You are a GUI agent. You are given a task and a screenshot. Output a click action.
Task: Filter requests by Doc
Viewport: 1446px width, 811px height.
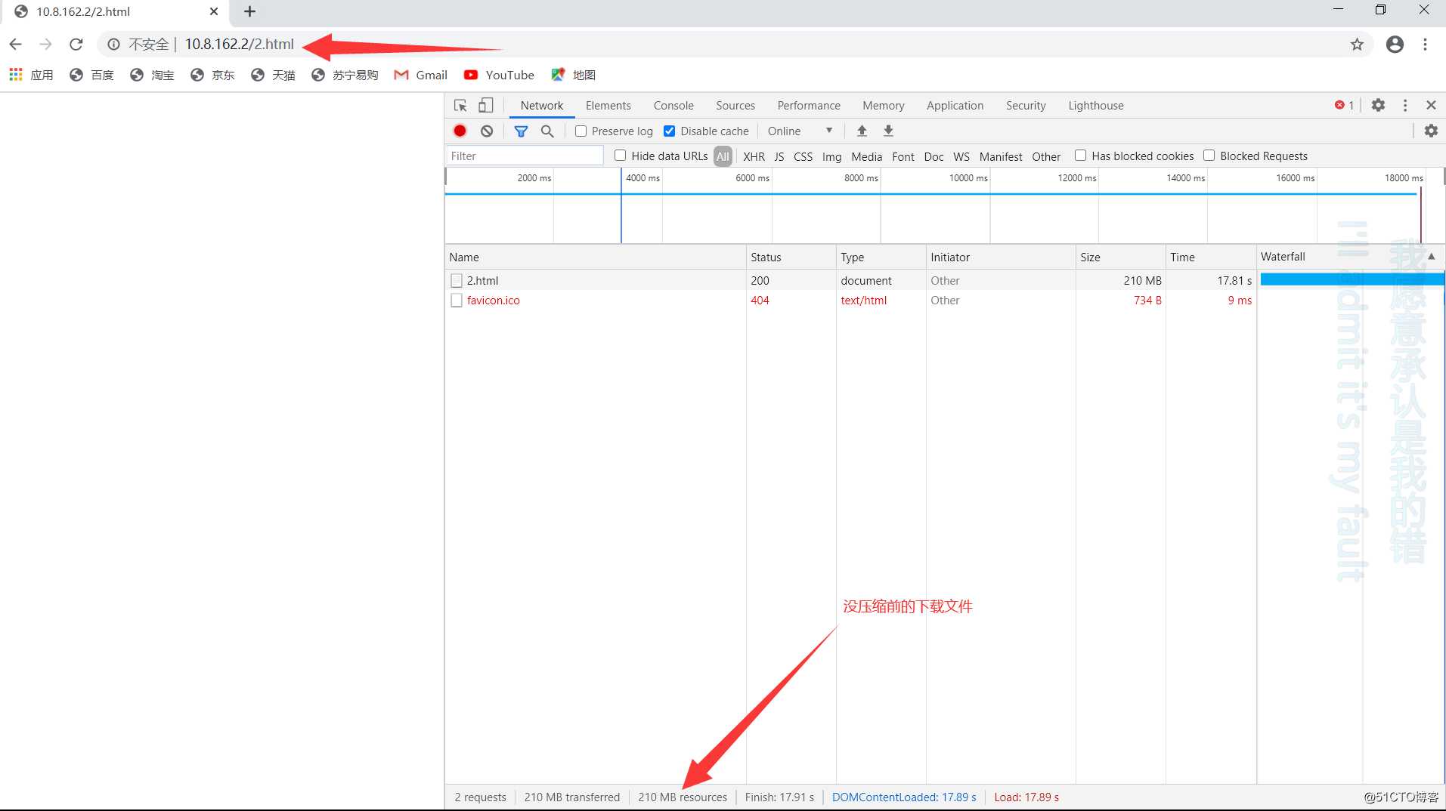934,156
